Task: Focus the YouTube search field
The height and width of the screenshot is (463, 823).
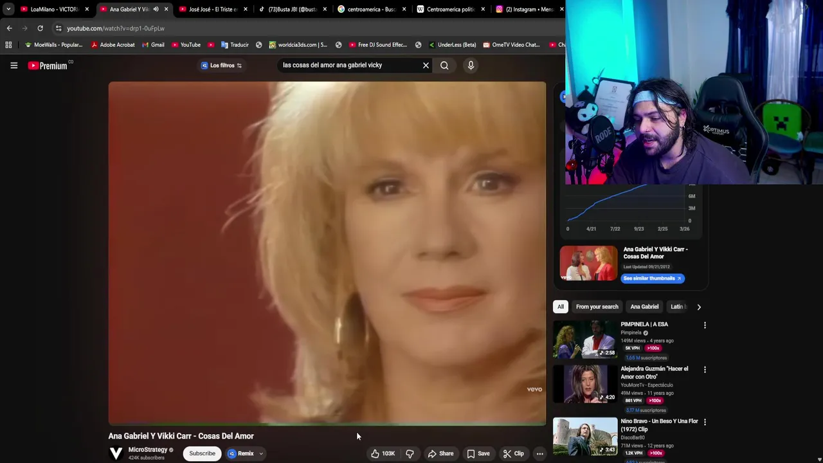Action: pos(350,65)
